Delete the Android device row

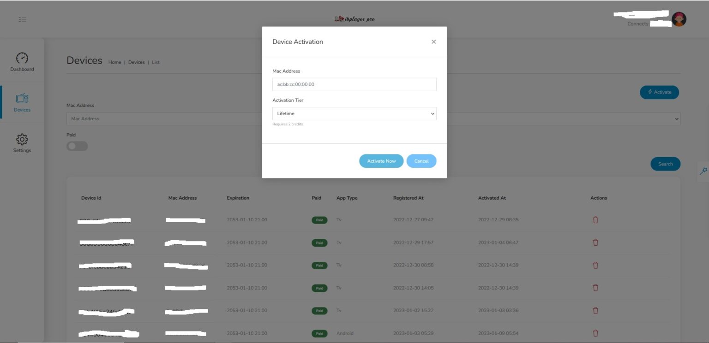[x=595, y=333]
